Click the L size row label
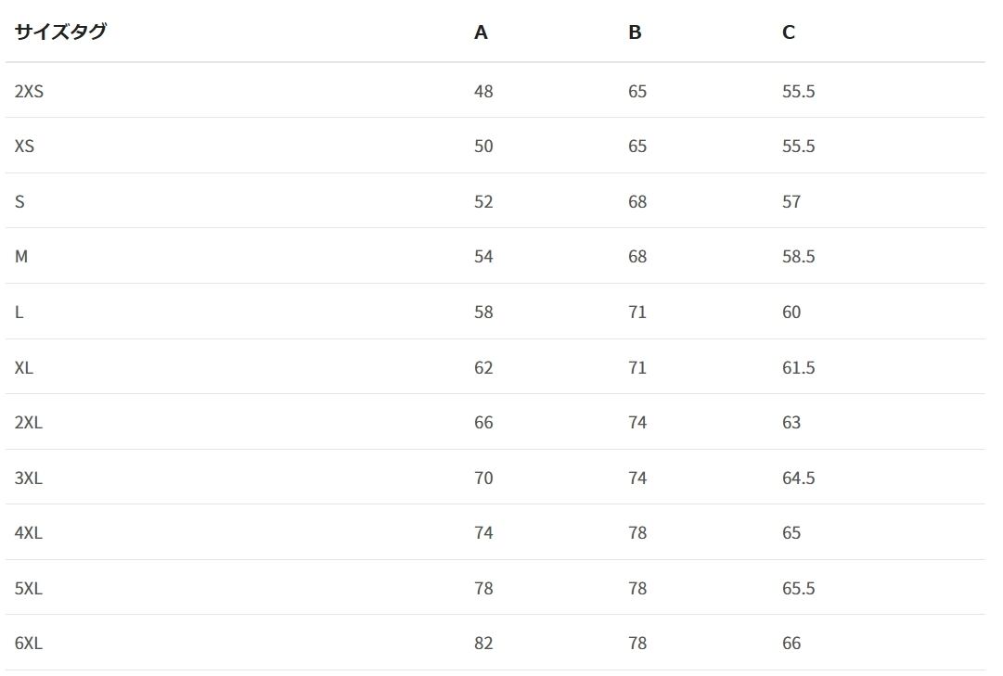This screenshot has height=676, width=1003. tap(19, 312)
